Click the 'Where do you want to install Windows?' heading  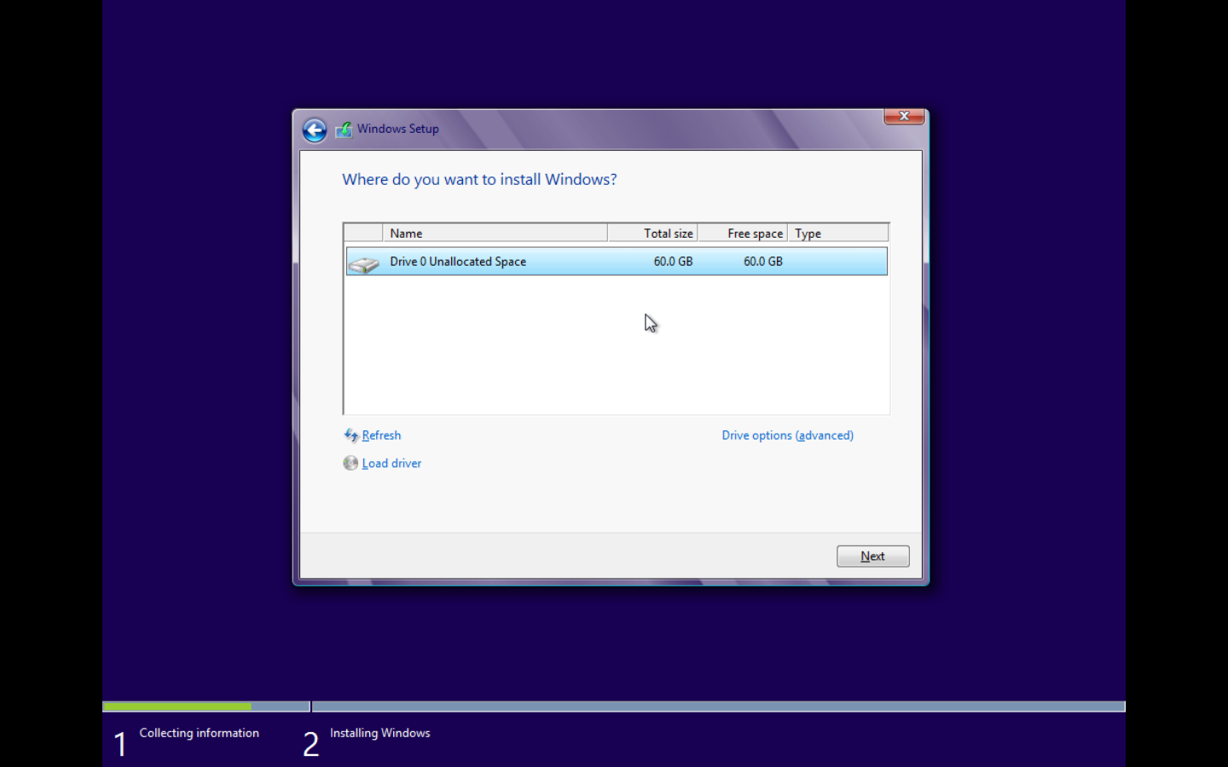point(479,180)
